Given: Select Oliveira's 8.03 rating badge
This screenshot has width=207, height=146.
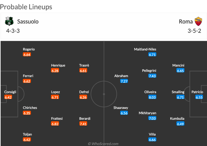Looking at the screenshot, I should pyautogui.click(x=152, y=97).
